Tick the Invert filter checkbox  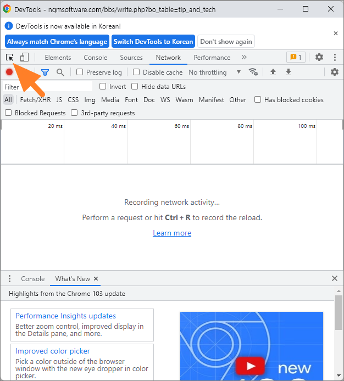pos(103,87)
